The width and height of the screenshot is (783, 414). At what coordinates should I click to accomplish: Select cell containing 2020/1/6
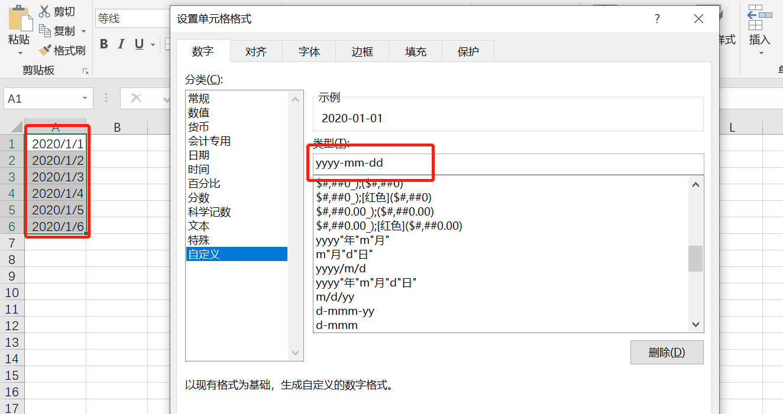pyautogui.click(x=56, y=226)
